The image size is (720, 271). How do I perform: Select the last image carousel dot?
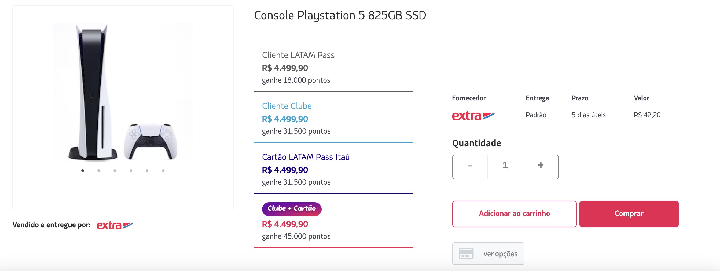click(163, 171)
